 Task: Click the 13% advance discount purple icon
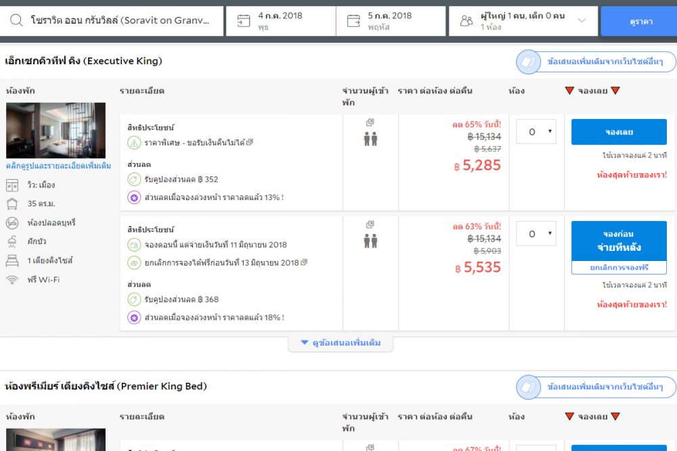tap(134, 197)
